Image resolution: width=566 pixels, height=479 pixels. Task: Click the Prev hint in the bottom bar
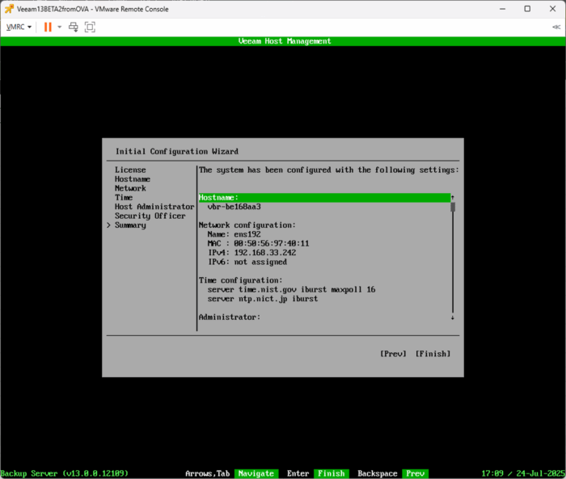[x=415, y=473]
